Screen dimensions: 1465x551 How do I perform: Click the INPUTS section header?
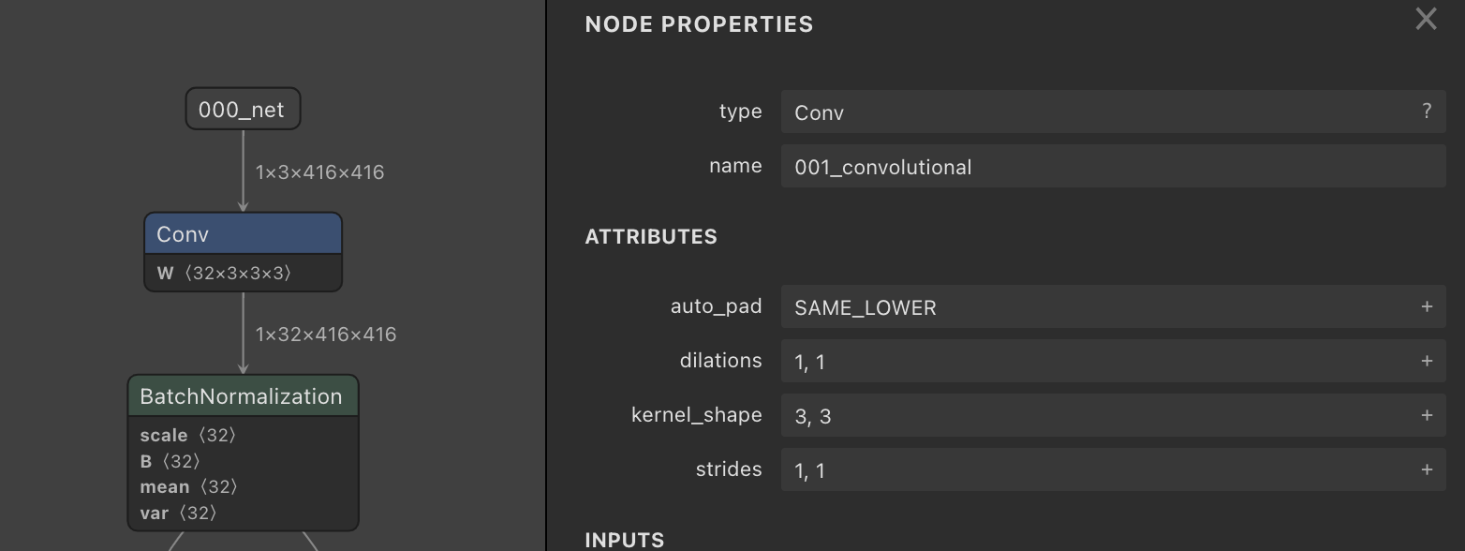pyautogui.click(x=625, y=540)
